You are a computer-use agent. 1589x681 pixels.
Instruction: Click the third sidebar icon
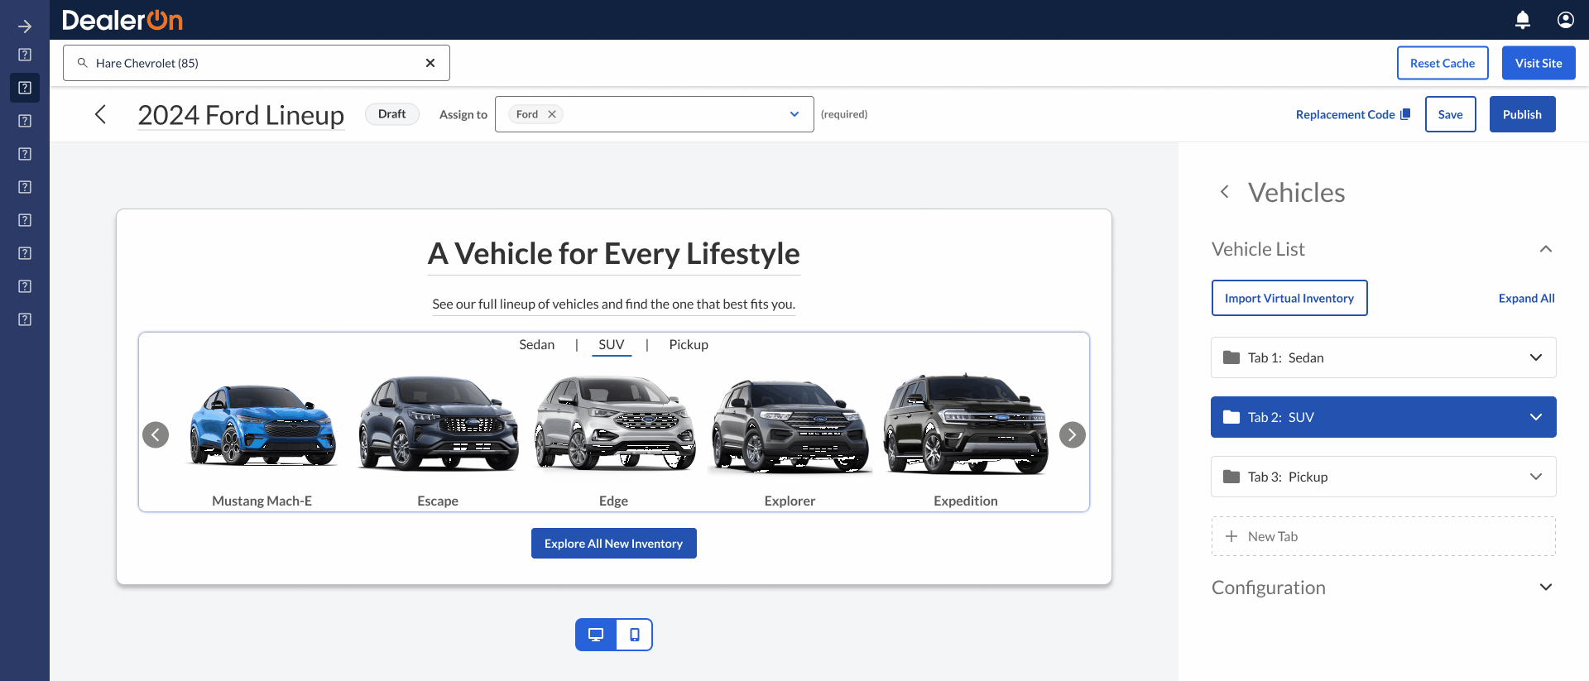[x=25, y=121]
